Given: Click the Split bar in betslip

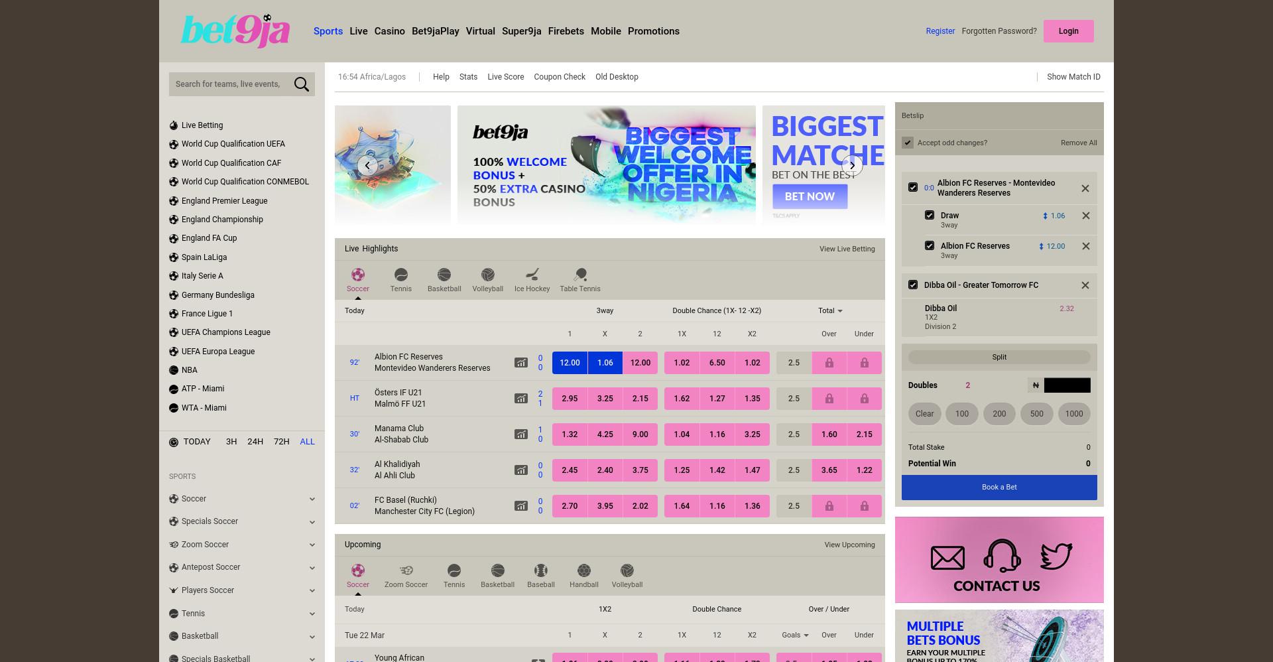Looking at the screenshot, I should (999, 357).
